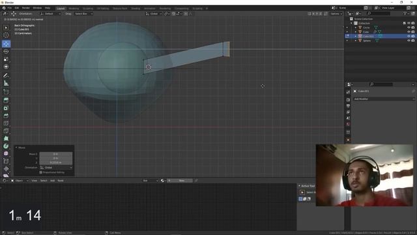Toggle render camera icon for Circle
Image resolution: width=417 pixels, height=235 pixels.
pos(413,27)
